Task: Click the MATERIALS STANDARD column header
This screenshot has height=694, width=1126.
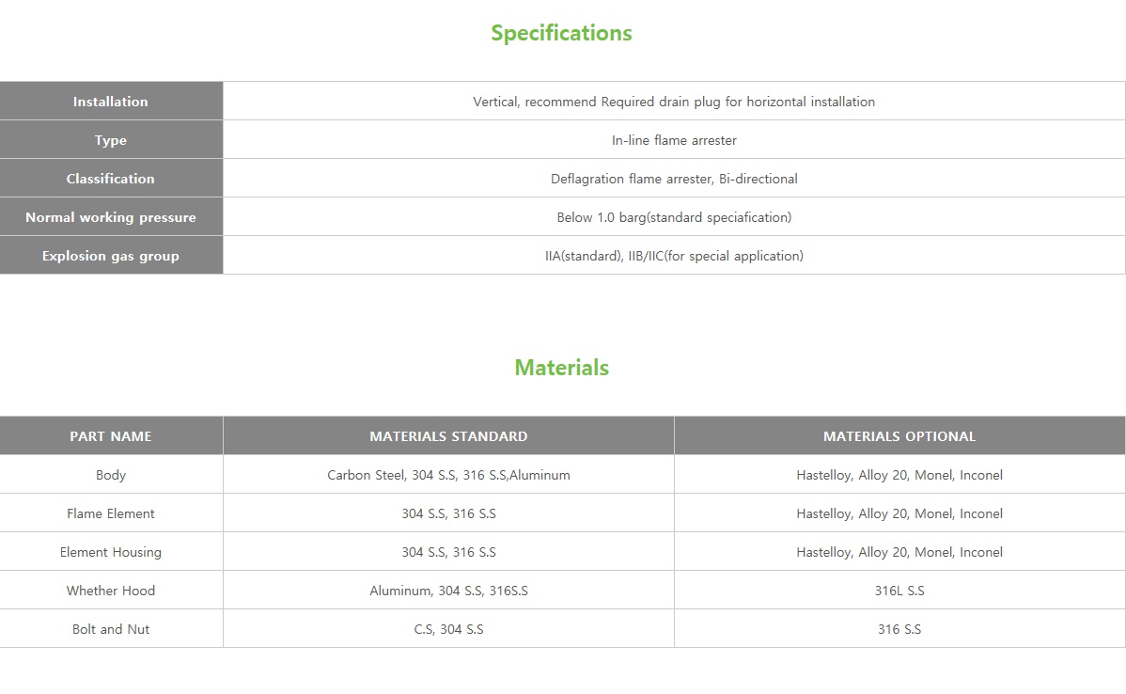Action: [448, 436]
